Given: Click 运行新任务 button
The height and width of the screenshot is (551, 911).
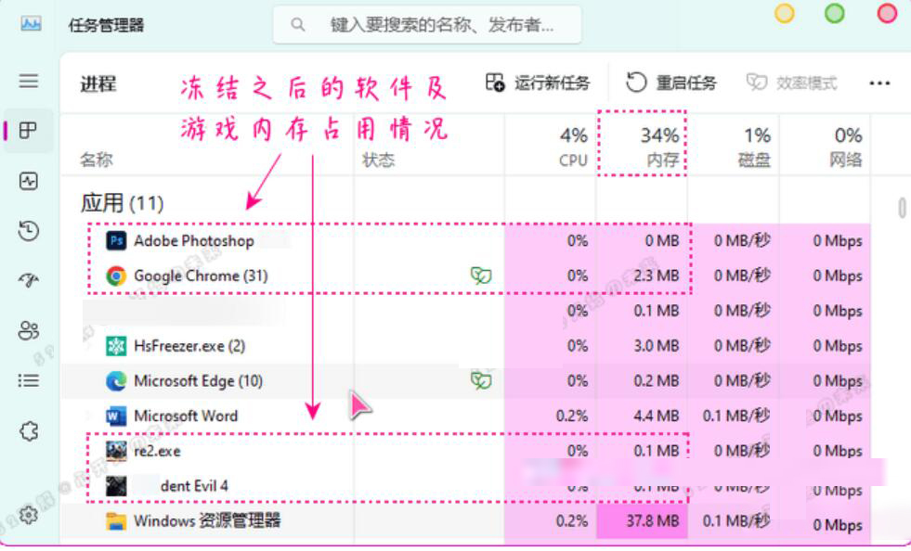Looking at the screenshot, I should click(538, 83).
